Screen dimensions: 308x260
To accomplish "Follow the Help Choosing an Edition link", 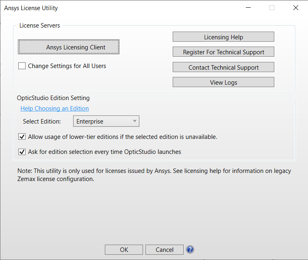I will (x=54, y=109).
